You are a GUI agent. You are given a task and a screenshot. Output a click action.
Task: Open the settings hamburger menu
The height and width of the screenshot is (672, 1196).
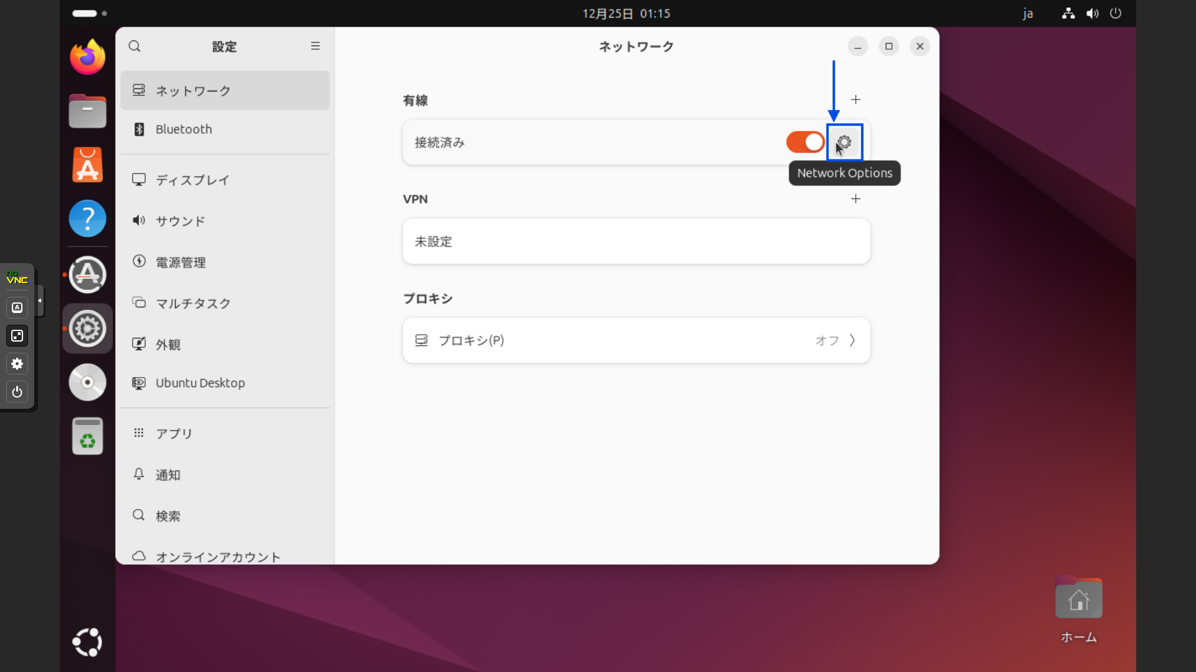pyautogui.click(x=315, y=46)
